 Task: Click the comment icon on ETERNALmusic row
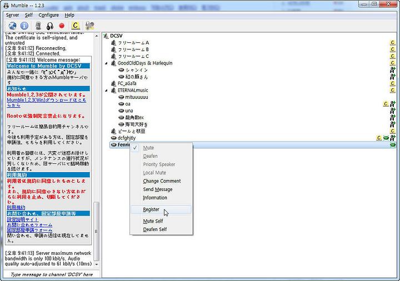click(393, 90)
